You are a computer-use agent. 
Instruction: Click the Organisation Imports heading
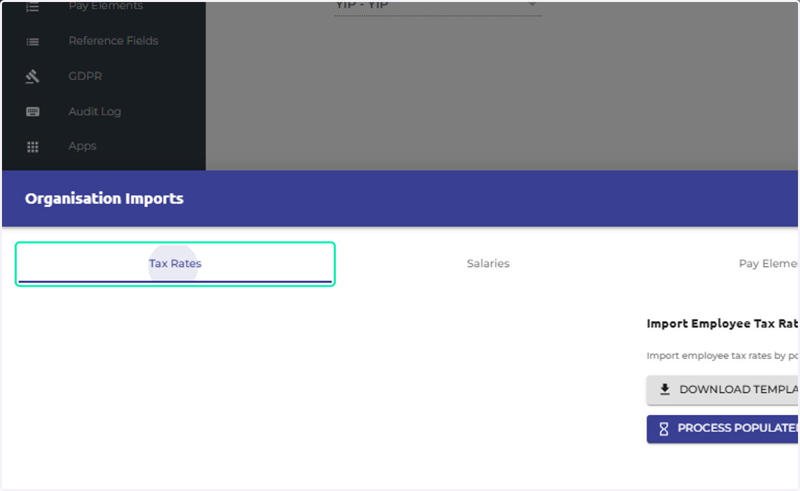104,199
